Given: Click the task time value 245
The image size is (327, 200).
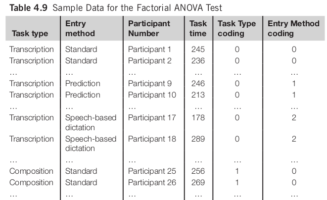Looking at the screenshot, I should [x=198, y=50].
